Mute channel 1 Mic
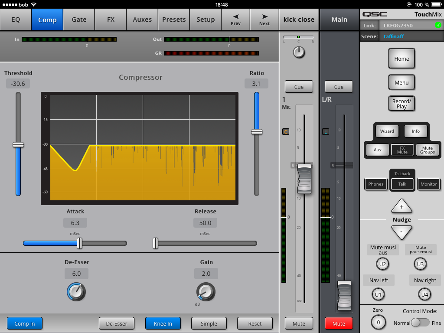 coord(299,323)
